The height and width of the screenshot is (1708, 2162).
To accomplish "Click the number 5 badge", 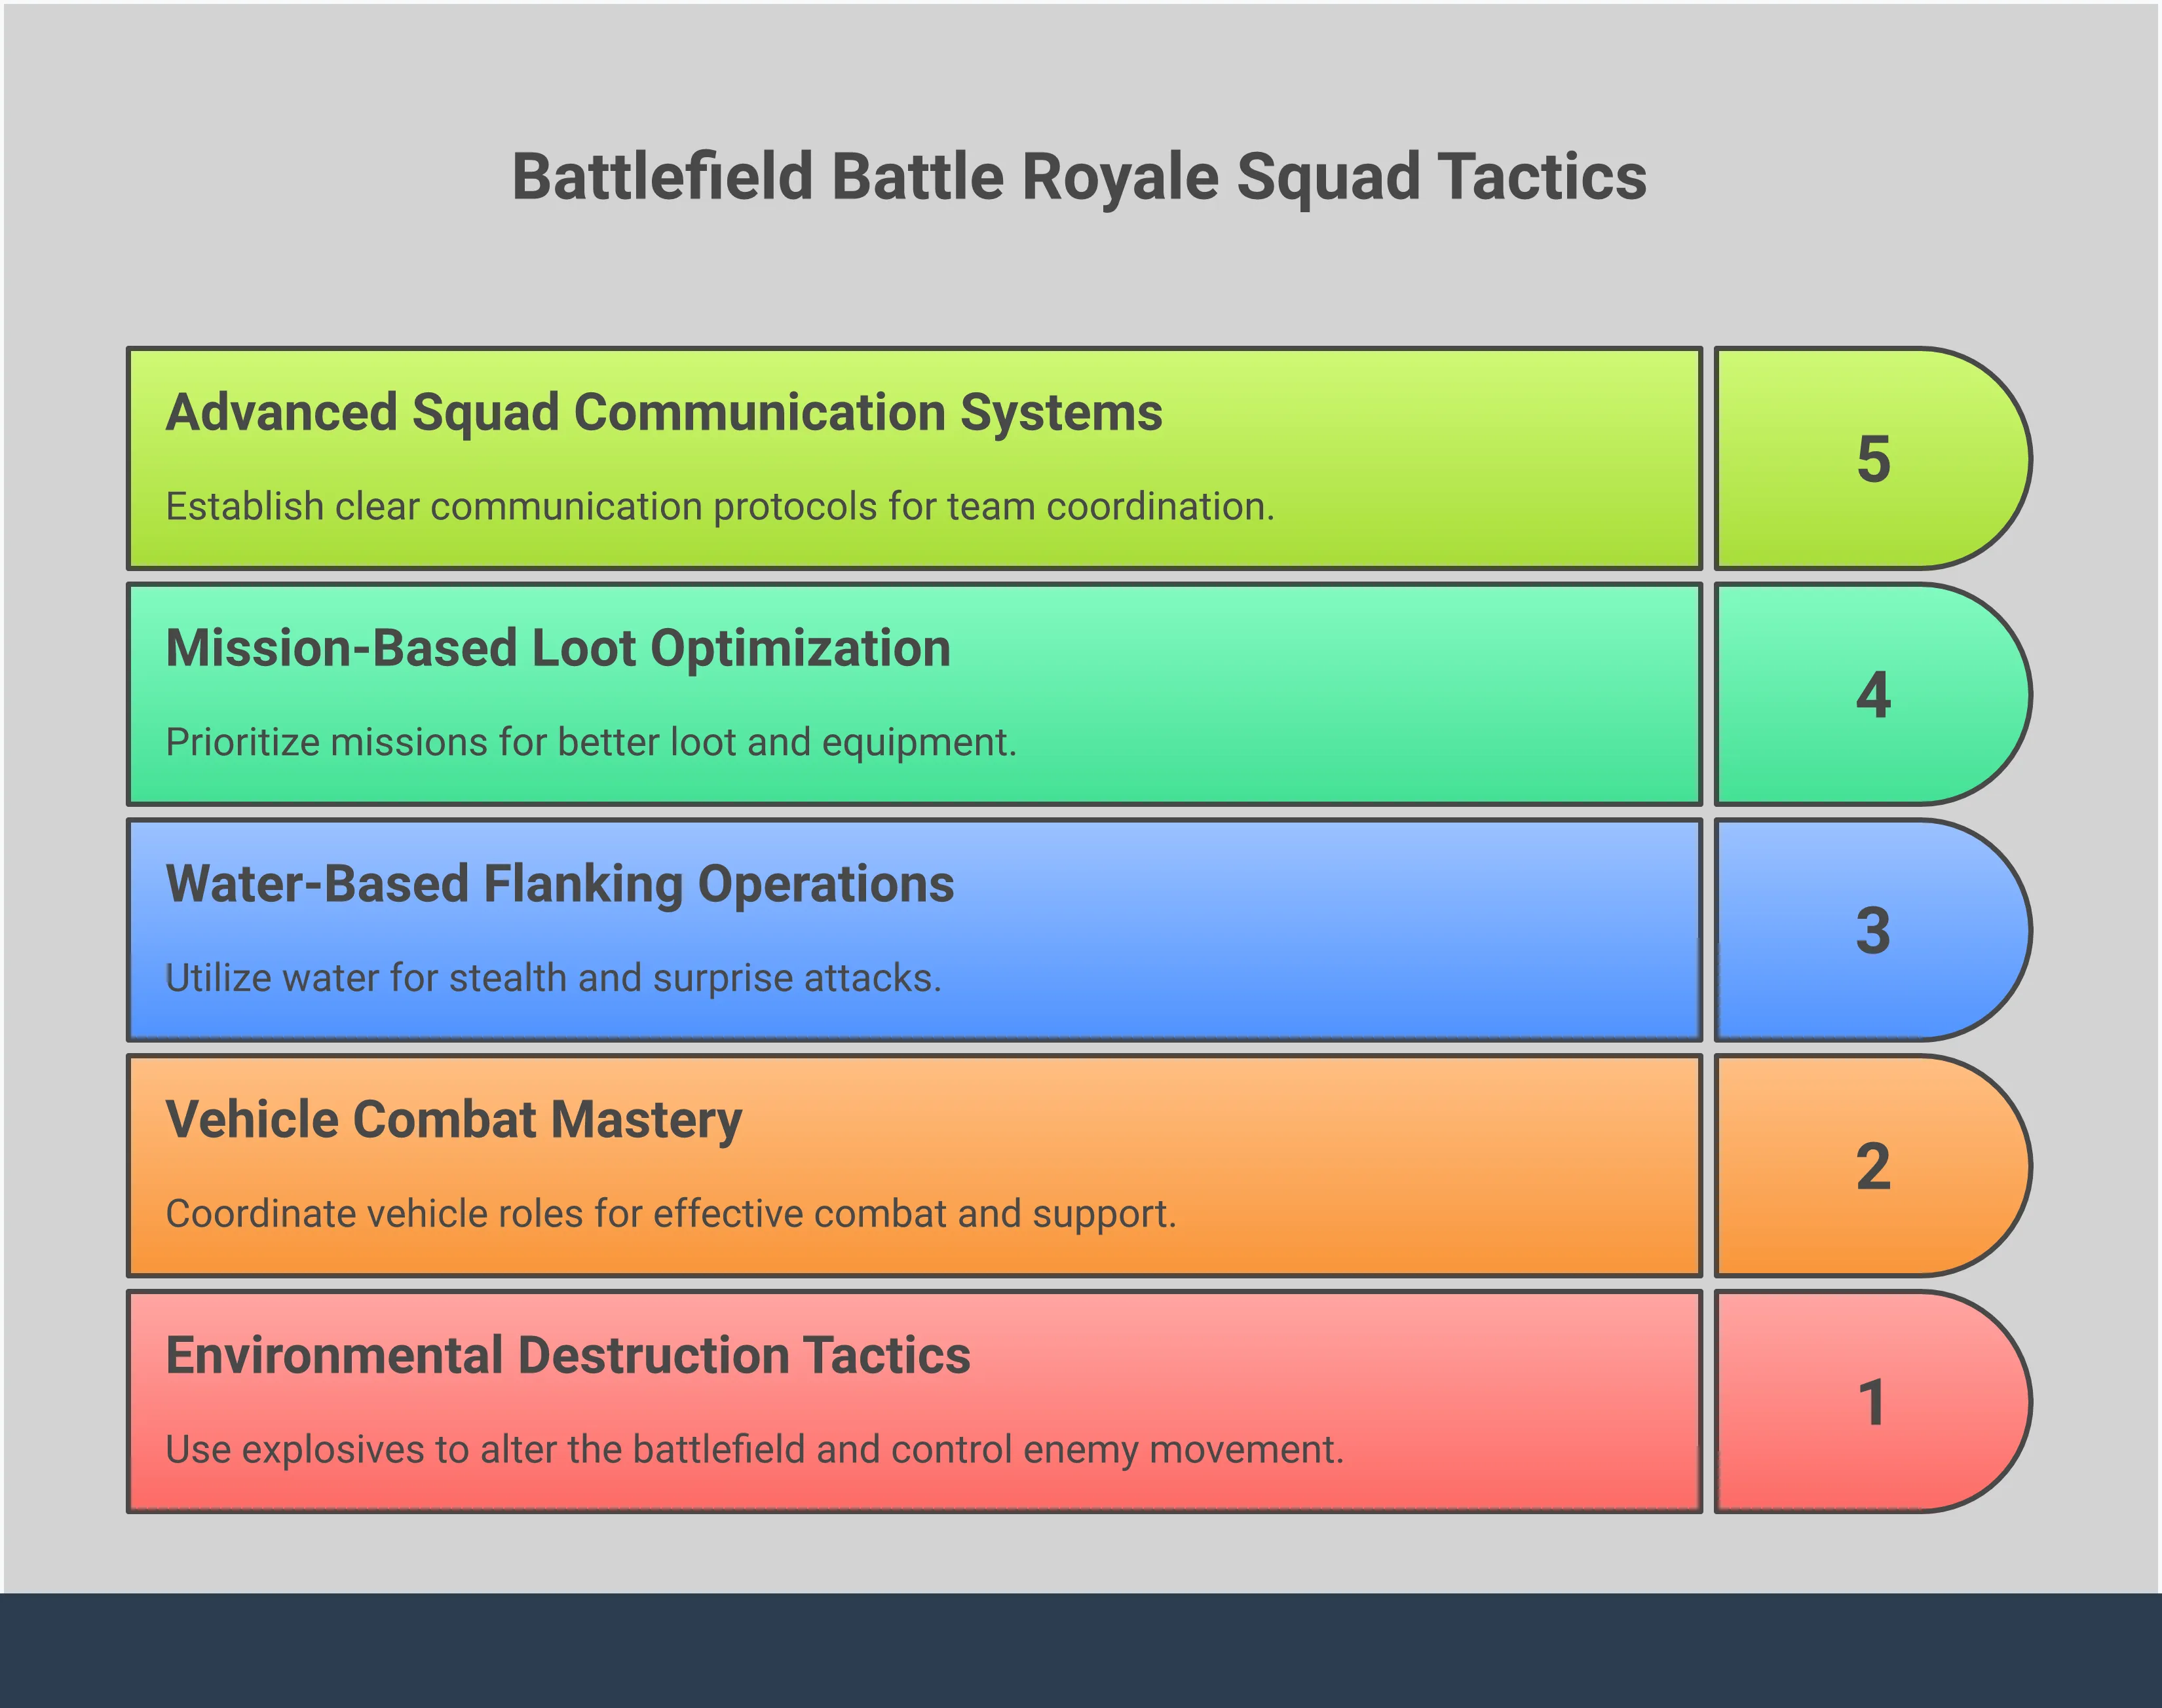I will point(1872,459).
